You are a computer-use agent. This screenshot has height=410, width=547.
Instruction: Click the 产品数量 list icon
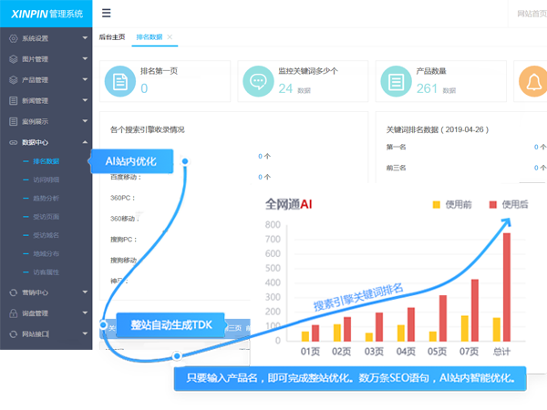pyautogui.click(x=395, y=82)
